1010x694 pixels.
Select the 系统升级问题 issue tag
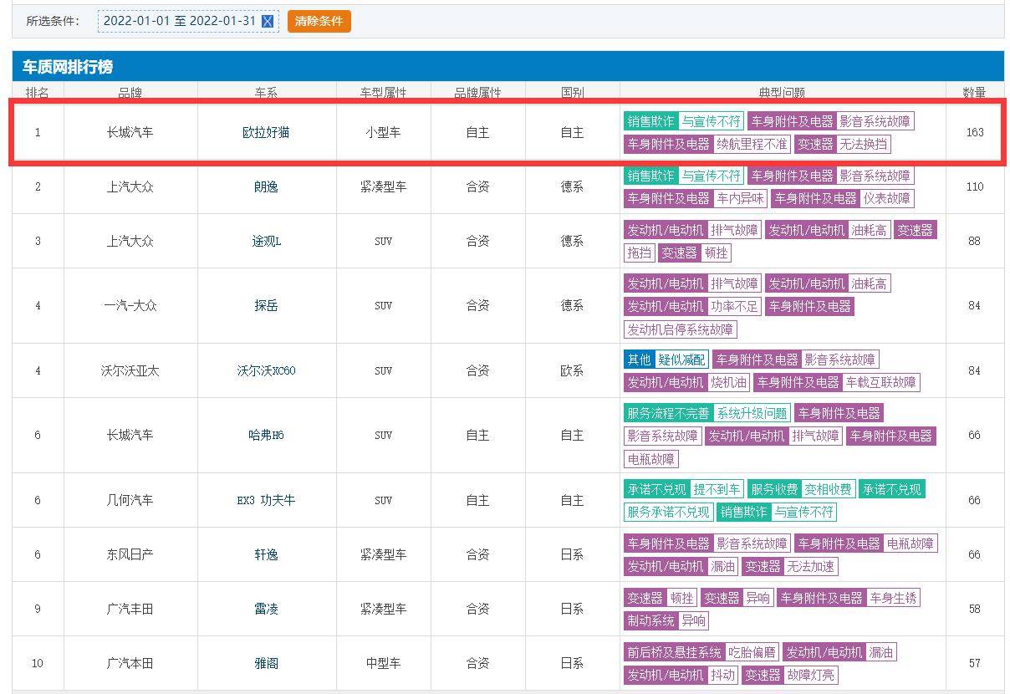point(752,413)
